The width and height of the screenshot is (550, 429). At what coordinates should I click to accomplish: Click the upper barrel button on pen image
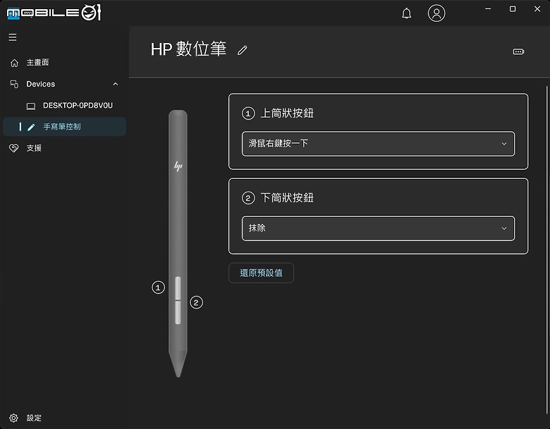click(178, 288)
